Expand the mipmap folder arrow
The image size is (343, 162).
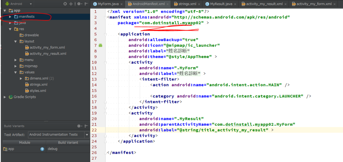[15, 66]
